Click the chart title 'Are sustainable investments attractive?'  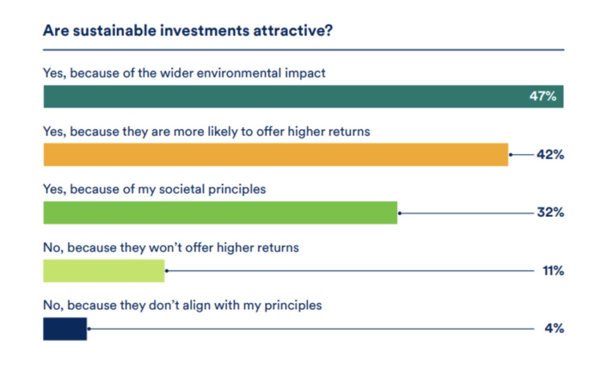click(188, 31)
